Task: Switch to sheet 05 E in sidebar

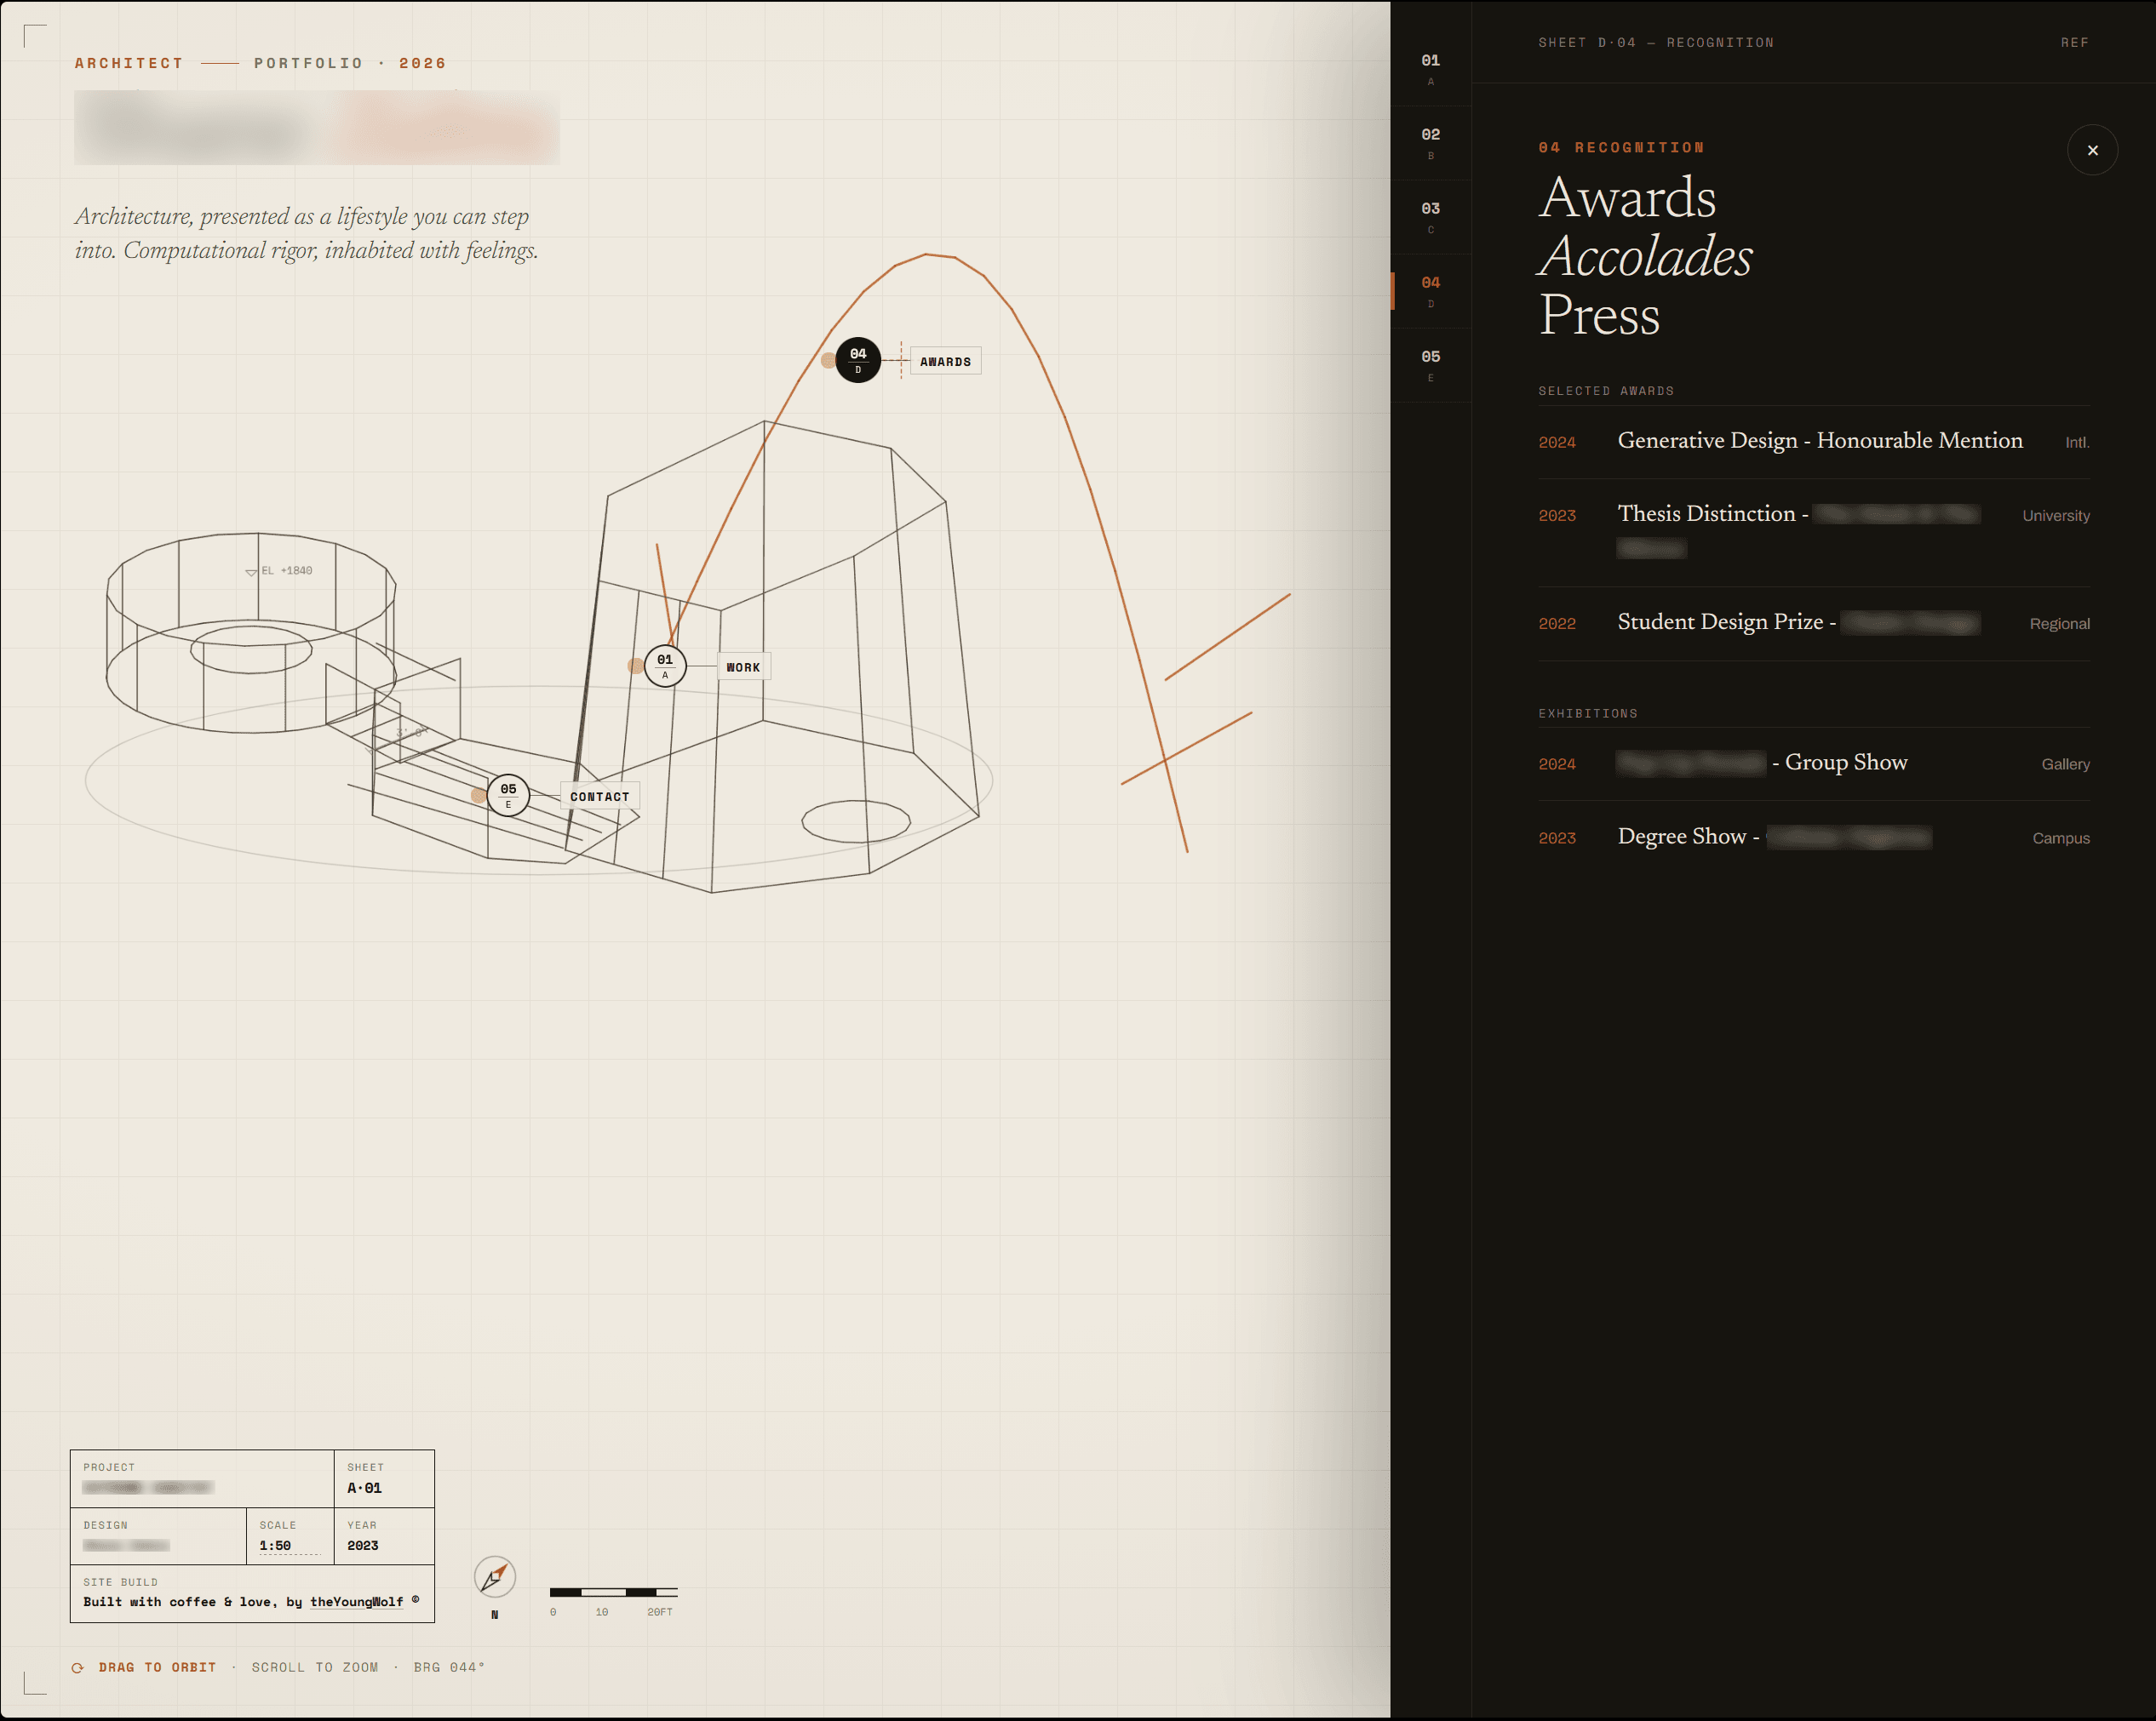Action: point(1431,365)
